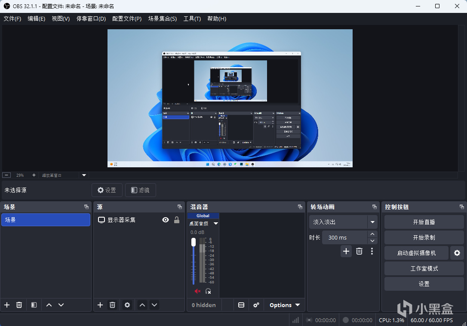Screen dimensions: 467x326
Task: Open transition properties three-dot menu
Action: click(x=372, y=251)
